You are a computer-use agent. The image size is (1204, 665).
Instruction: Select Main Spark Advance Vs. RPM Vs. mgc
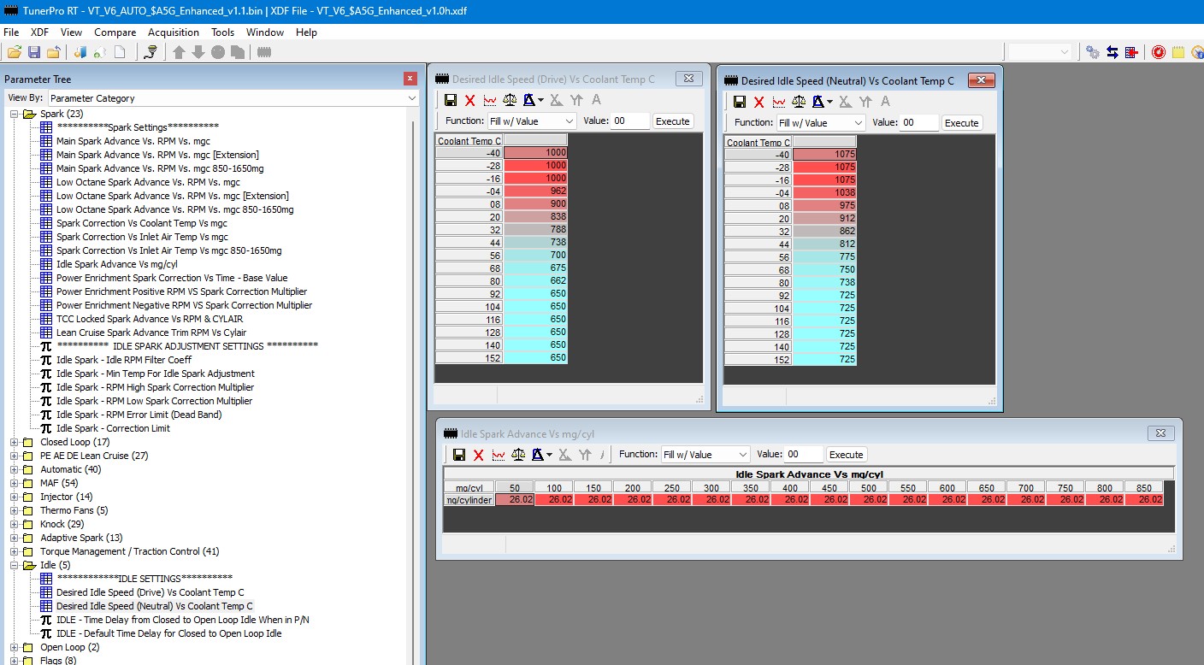coord(133,141)
